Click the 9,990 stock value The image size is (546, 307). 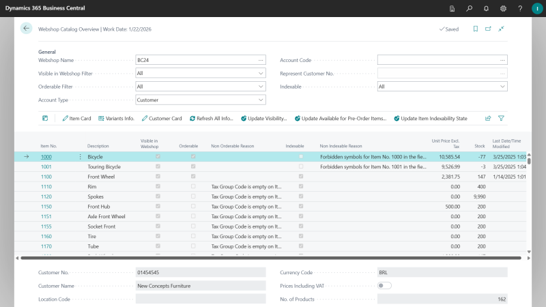pos(479,196)
